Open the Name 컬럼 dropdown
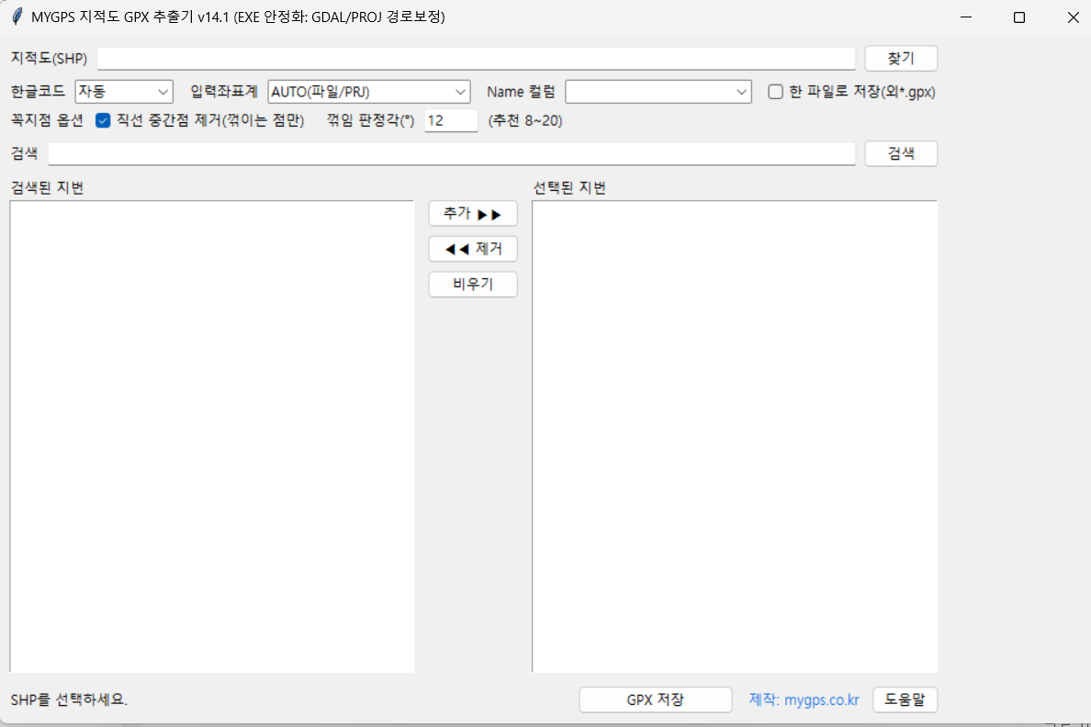Screen dimensions: 1091x727 coord(658,92)
